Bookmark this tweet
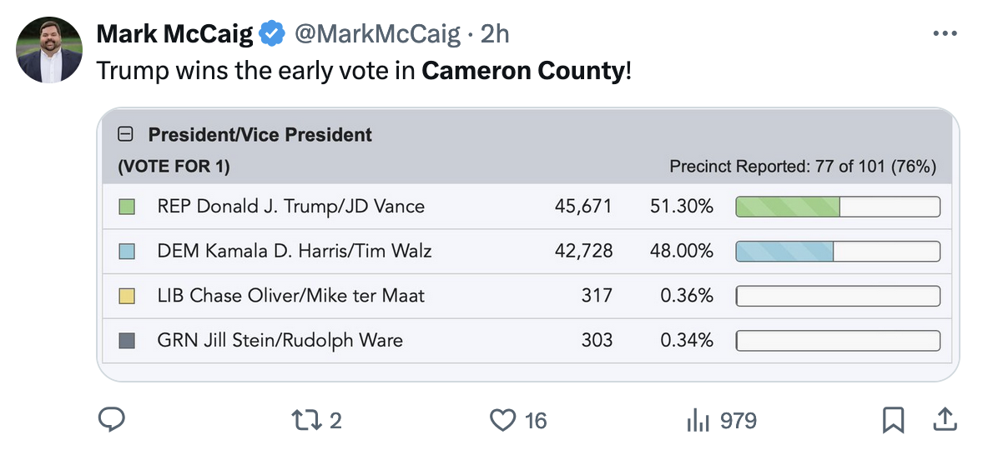The image size is (983, 450). click(894, 420)
